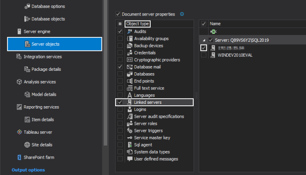Open the Output options section
This screenshot has height=175, width=306.
point(28,170)
